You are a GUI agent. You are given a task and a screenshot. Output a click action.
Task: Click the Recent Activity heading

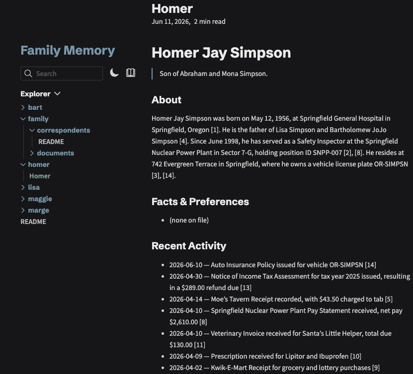click(189, 246)
